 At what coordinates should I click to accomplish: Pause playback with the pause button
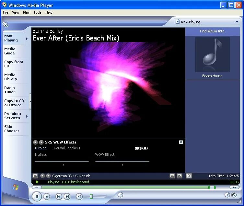(37, 197)
